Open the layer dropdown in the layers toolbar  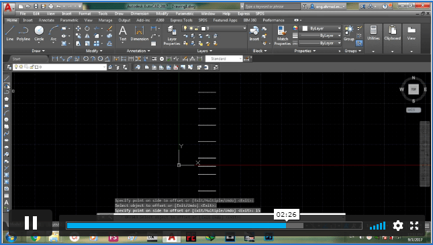click(60, 67)
